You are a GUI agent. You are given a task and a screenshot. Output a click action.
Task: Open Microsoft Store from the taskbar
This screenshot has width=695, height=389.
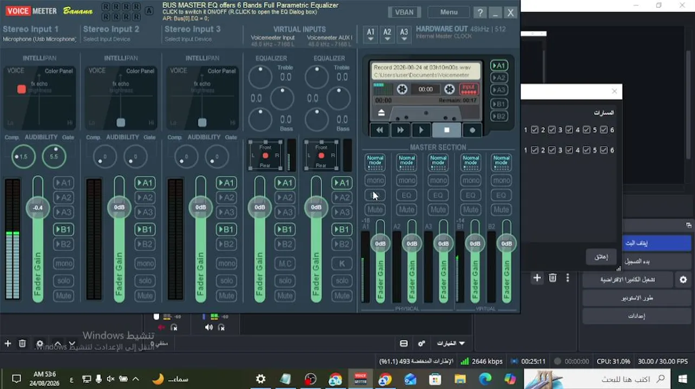[x=435, y=379]
